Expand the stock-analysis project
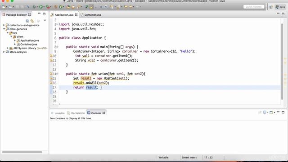 click(4, 52)
